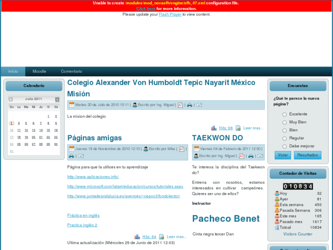
Task: Open Leer mas link beside Hits: 64
Action: tap(177, 237)
